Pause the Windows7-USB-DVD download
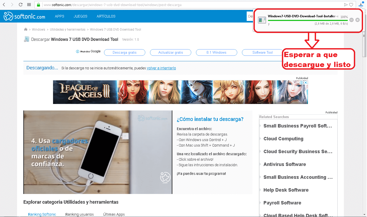 point(352,20)
